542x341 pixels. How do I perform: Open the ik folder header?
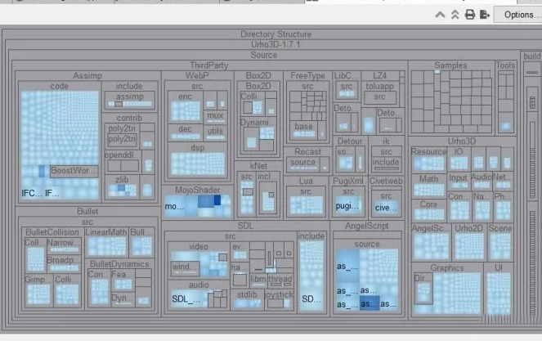click(386, 141)
